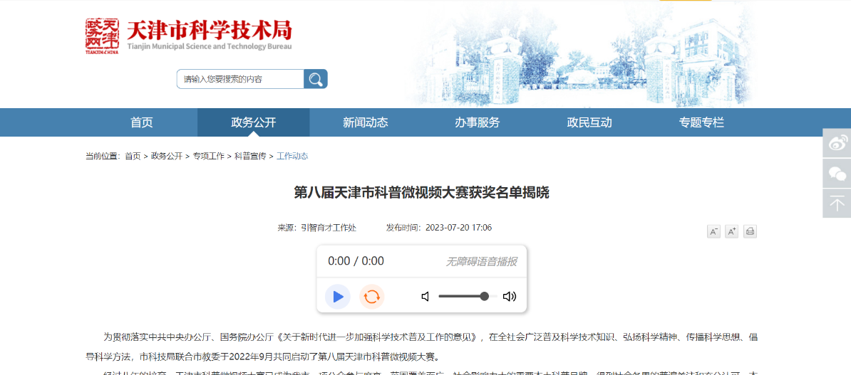851x375 pixels.
Task: Click the loud volume speaker icon
Action: coord(509,297)
